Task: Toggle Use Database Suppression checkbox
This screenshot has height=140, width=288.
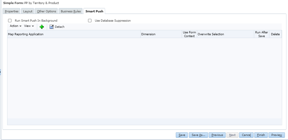Action: click(90, 21)
